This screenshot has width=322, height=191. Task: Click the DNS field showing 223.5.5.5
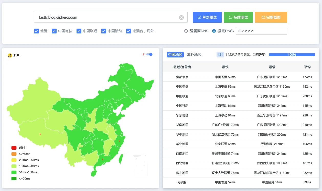(x=261, y=31)
